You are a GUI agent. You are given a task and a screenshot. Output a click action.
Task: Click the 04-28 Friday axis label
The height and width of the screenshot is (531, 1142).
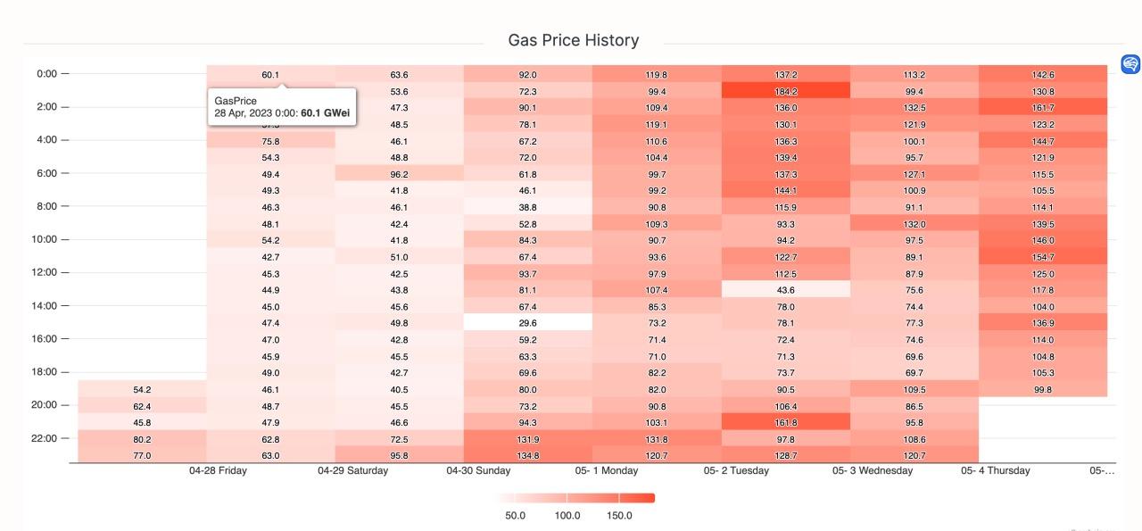(218, 471)
